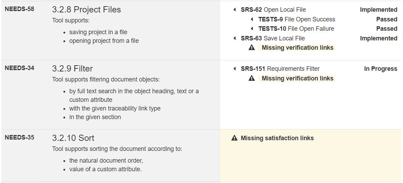This screenshot has height=183, width=403.
Task: Select the NEEDS-35 identifier
Action: coord(20,137)
